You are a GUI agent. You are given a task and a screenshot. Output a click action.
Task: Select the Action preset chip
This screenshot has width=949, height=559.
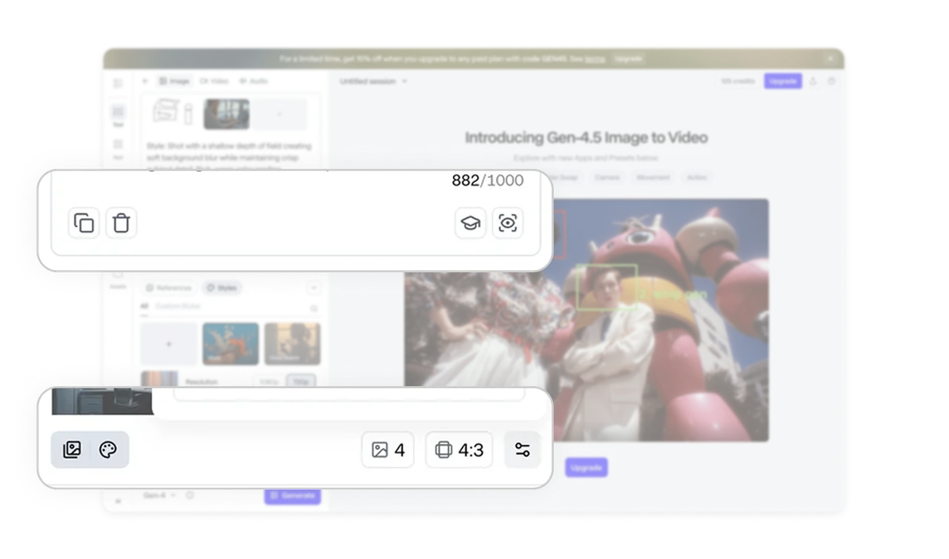pyautogui.click(x=696, y=177)
